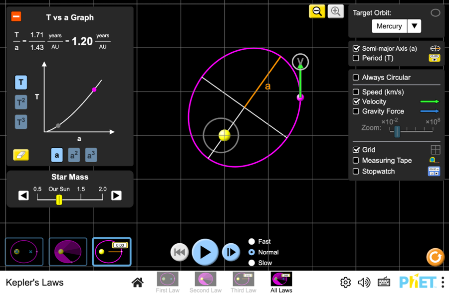Switch to the Second Law screen
The width and height of the screenshot is (449, 294).
pos(206,282)
